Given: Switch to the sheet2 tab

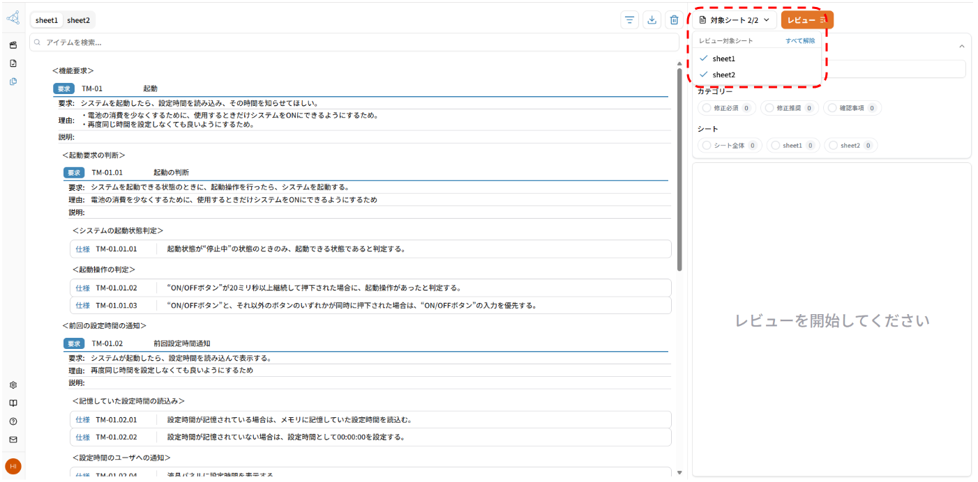Looking at the screenshot, I should [79, 20].
